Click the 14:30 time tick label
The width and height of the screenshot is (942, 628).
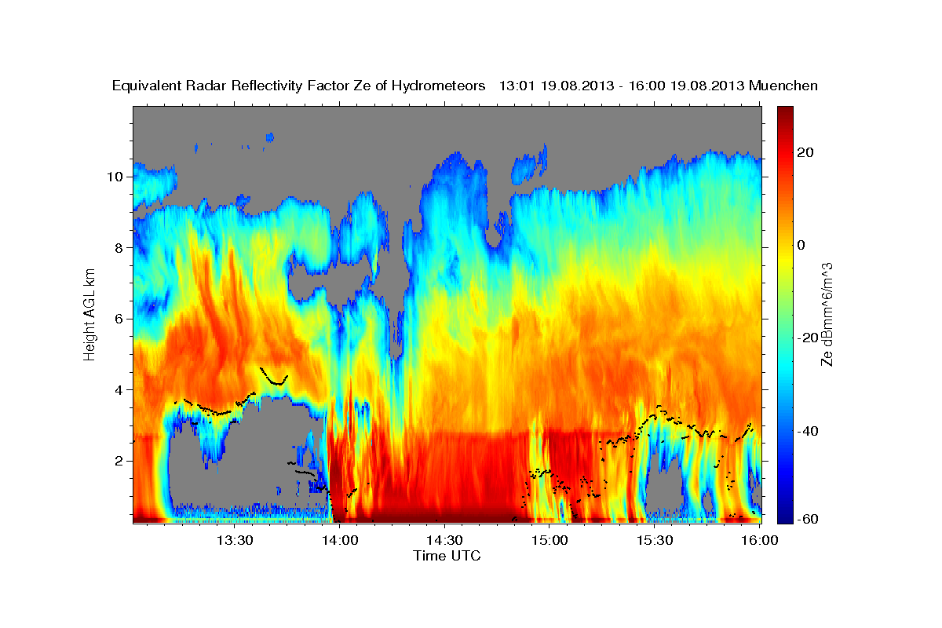444,541
